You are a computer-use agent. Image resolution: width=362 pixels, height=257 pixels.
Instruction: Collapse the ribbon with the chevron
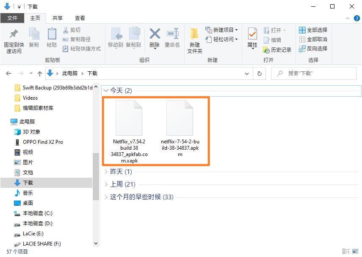click(x=348, y=18)
